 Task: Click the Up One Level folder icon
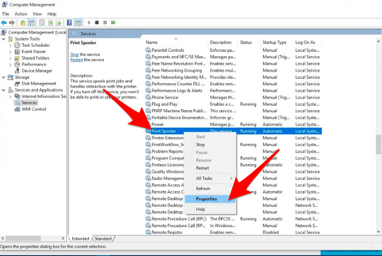(23, 22)
